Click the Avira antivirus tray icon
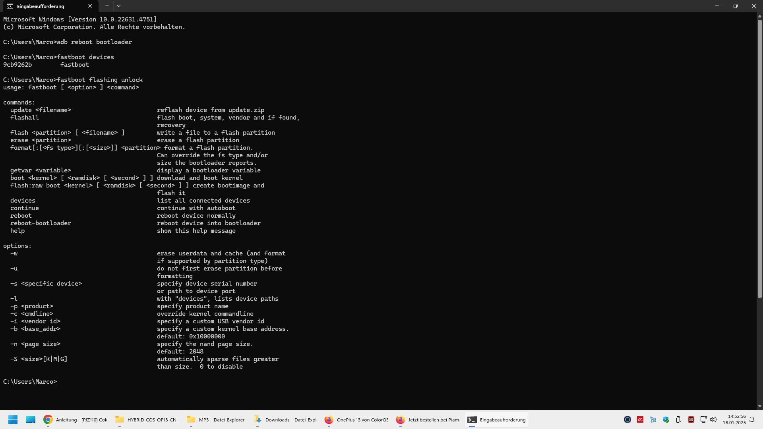Image resolution: width=763 pixels, height=429 pixels. pyautogui.click(x=640, y=419)
